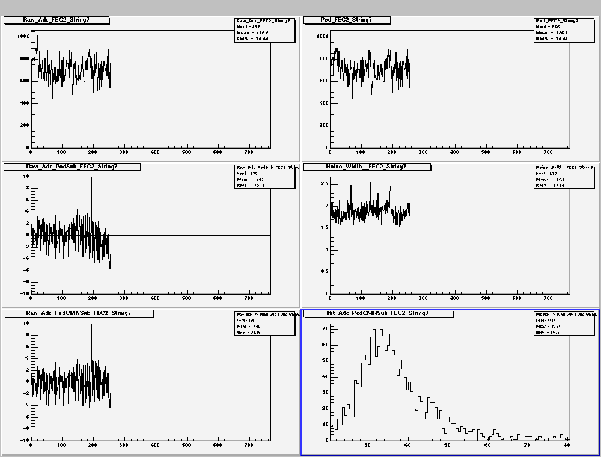Click y-axis label 70 in Hit_Adc_PedCMNSub plot

tap(325, 328)
